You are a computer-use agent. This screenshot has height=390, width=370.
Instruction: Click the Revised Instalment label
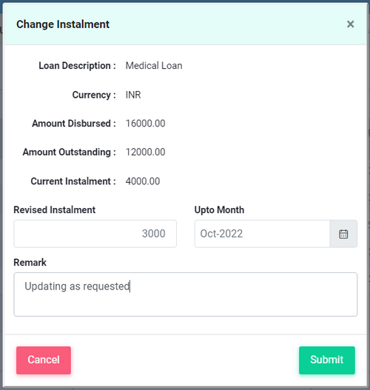[x=55, y=209]
